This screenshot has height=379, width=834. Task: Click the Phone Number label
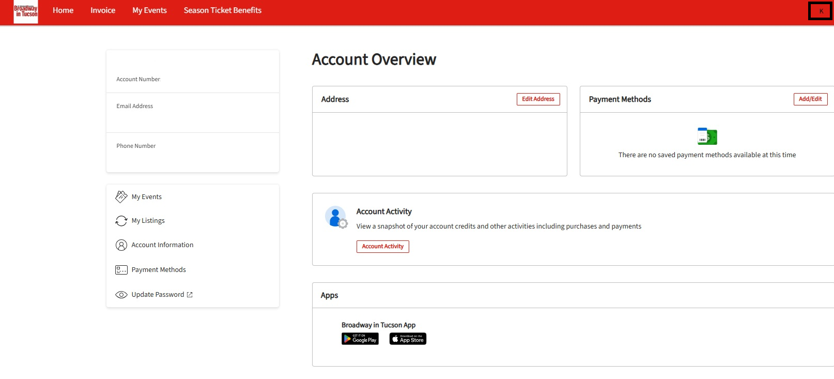(136, 146)
